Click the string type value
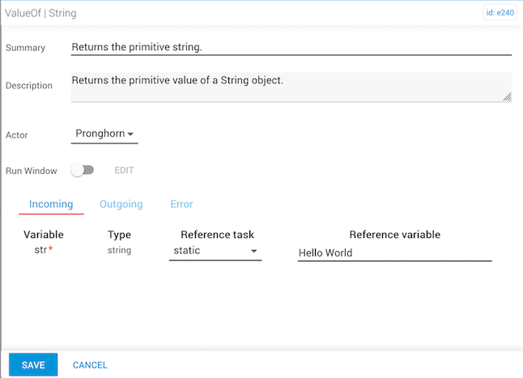Viewport: 523px width, 378px height. tap(120, 251)
